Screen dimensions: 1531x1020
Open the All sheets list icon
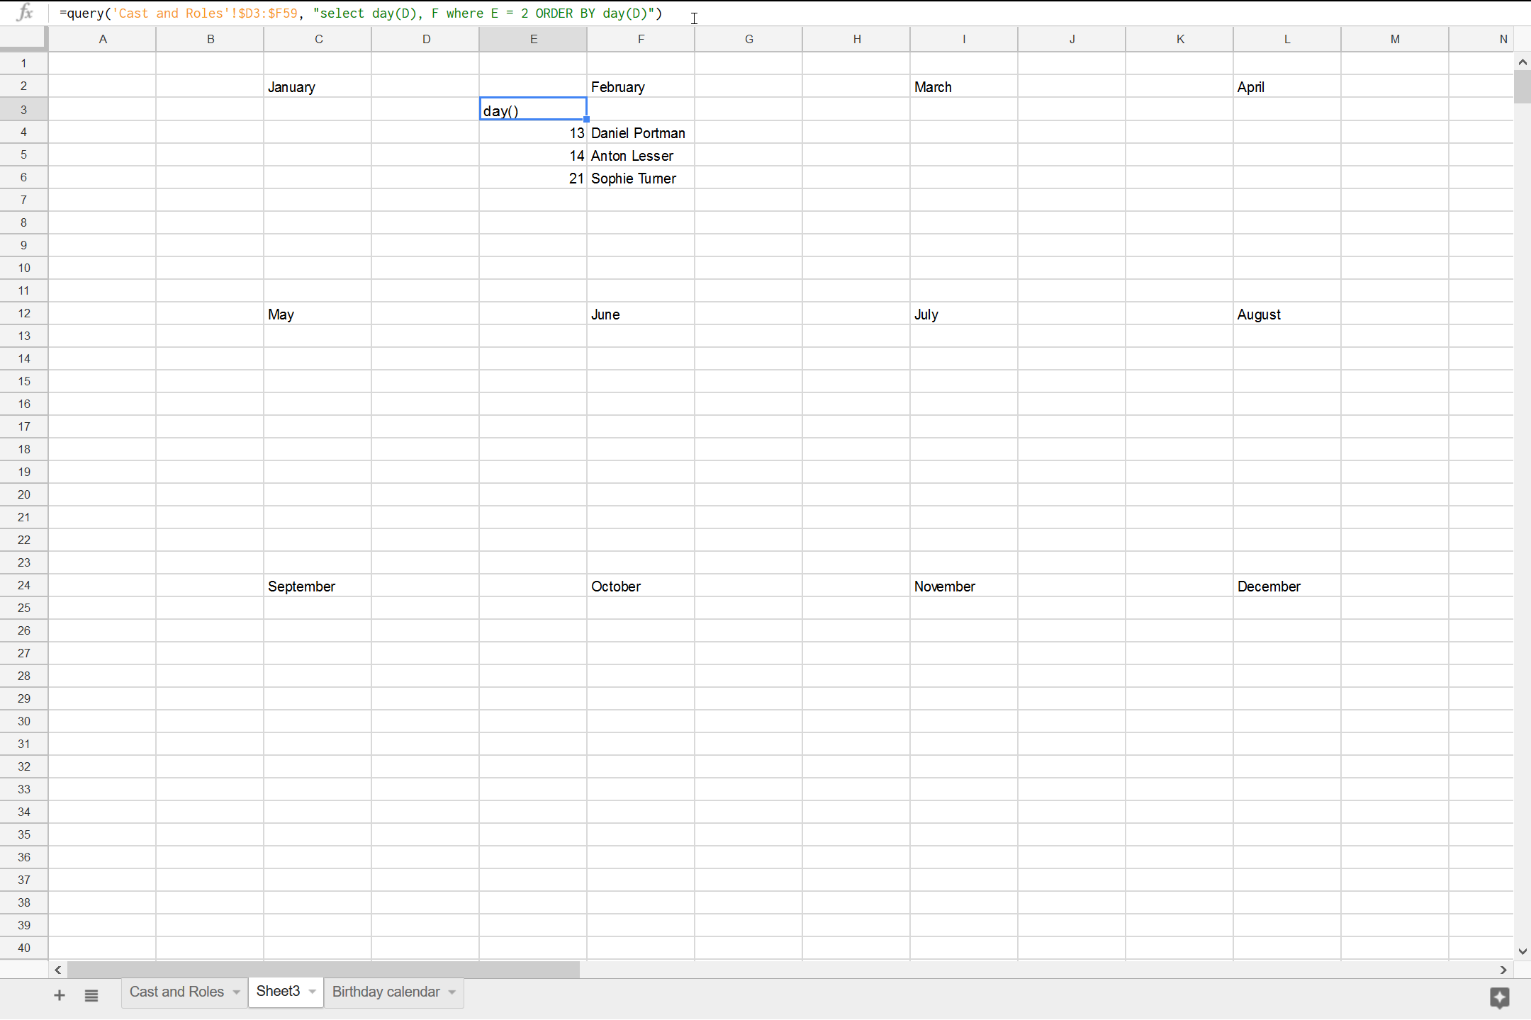pos(91,994)
